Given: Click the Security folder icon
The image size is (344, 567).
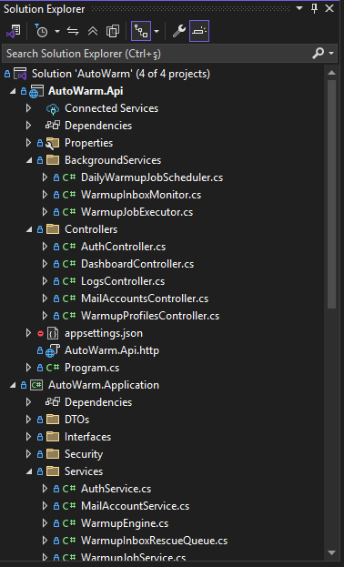Looking at the screenshot, I should click(x=53, y=454).
